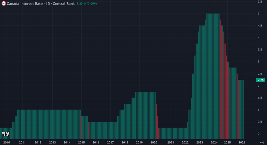Open chart settings hexagon gear icon
267x145 pixels.
click(x=262, y=142)
